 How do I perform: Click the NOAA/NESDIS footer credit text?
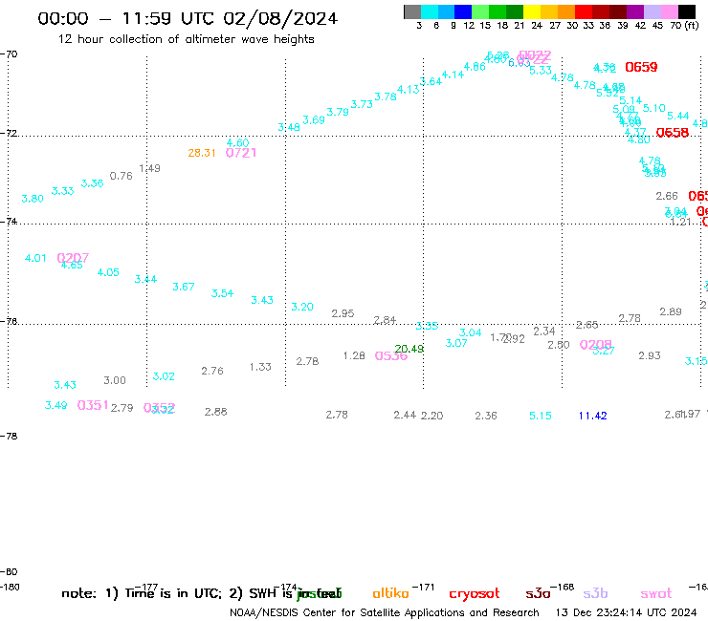385,613
